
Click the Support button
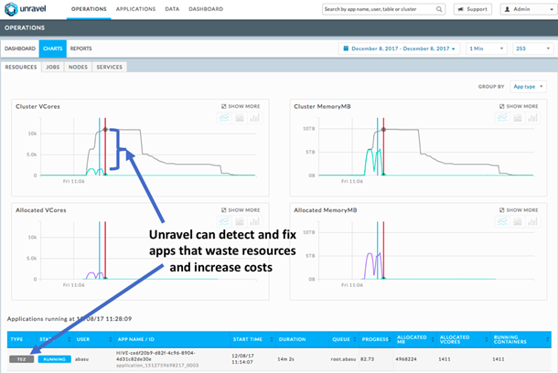(473, 9)
